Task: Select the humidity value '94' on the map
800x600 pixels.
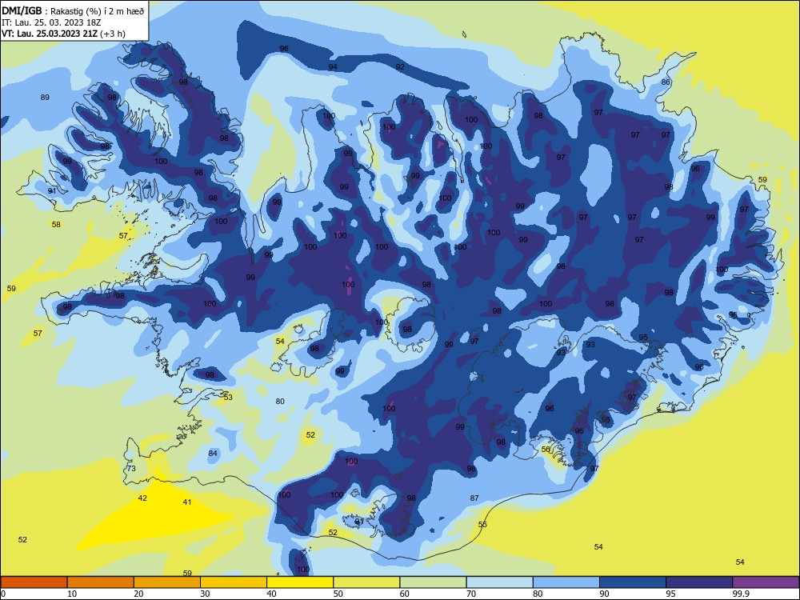Action: (333, 67)
